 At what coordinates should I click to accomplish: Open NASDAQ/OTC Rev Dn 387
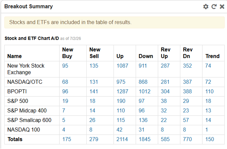[x=187, y=82]
